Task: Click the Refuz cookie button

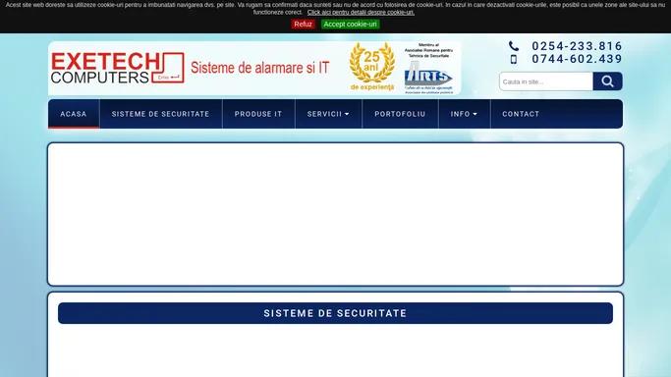Action: [303, 25]
